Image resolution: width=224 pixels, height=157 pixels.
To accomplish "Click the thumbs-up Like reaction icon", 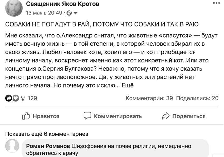I will 9,98.
